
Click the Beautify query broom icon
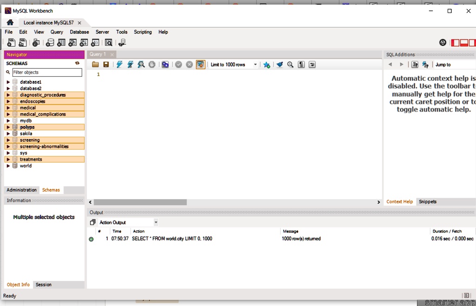point(279,65)
